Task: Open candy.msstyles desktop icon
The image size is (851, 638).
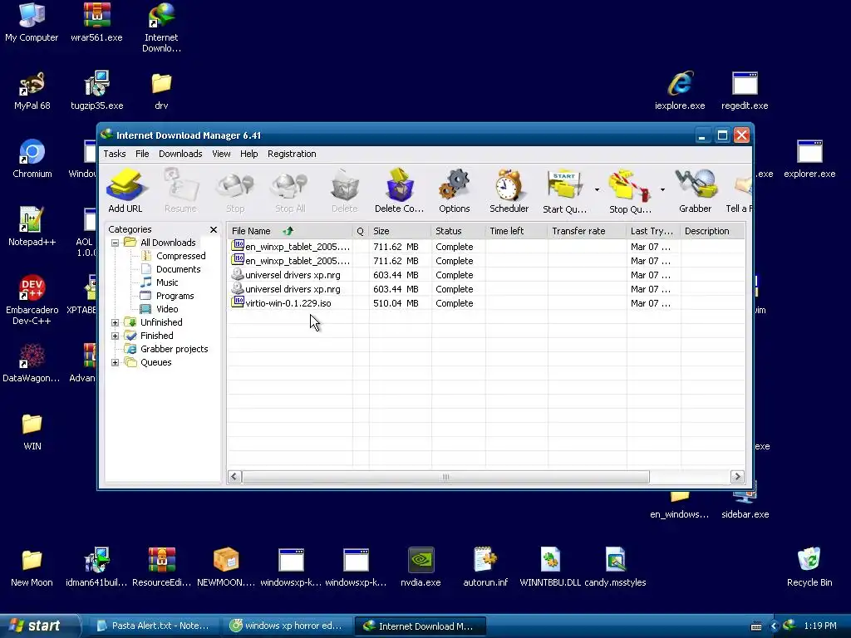Action: coord(615,567)
